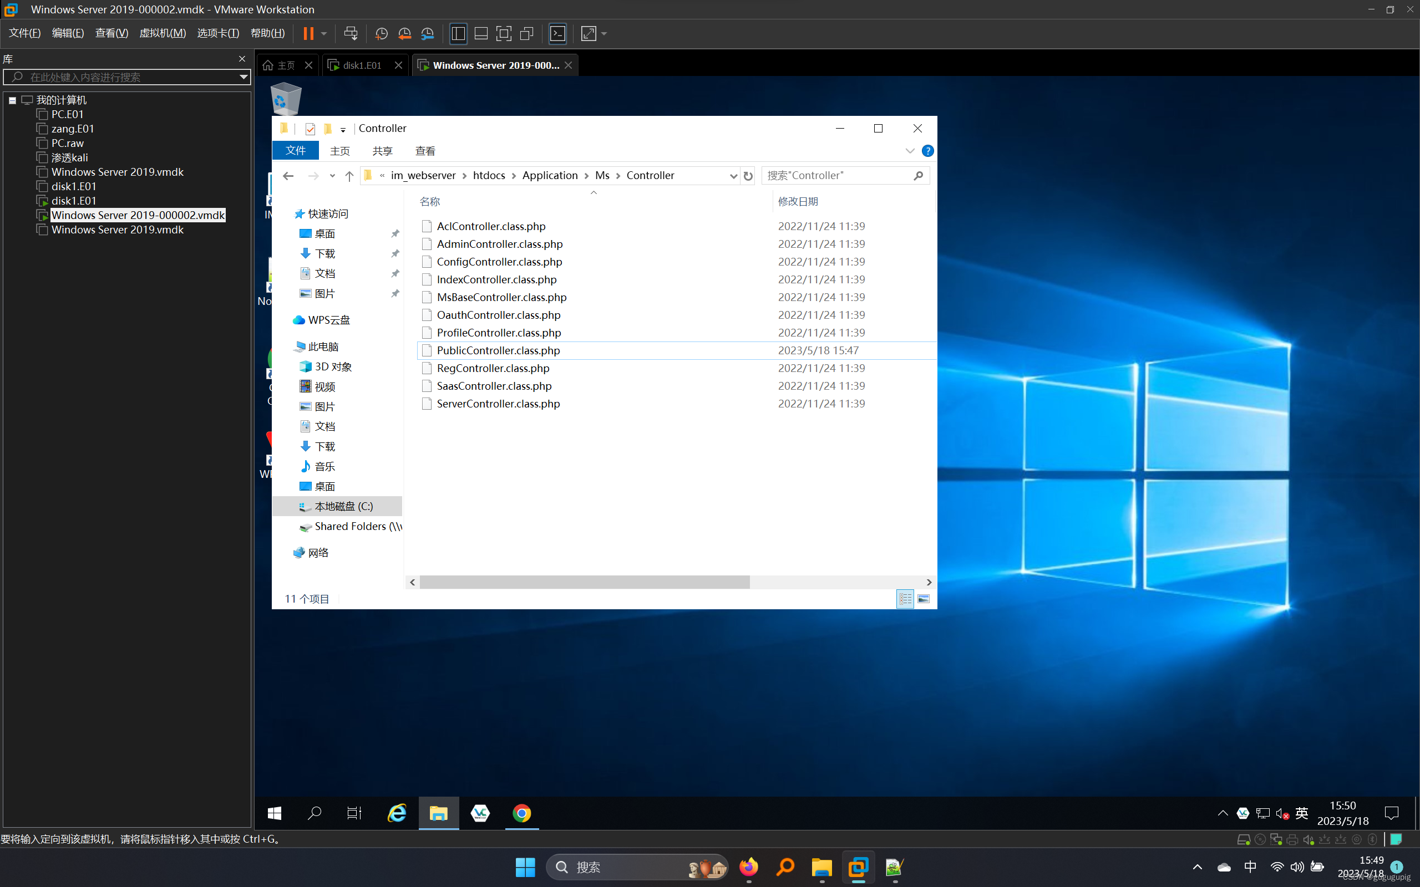Switch to large icons view in Explorer
Image resolution: width=1420 pixels, height=887 pixels.
coord(923,599)
